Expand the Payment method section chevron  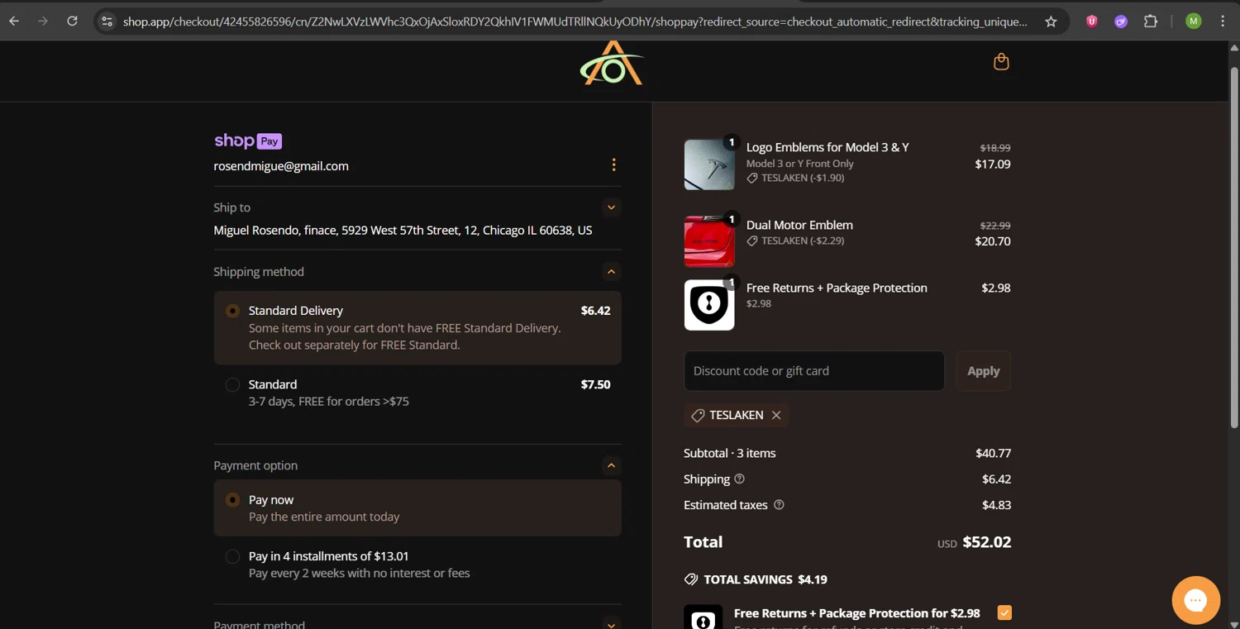tap(611, 624)
